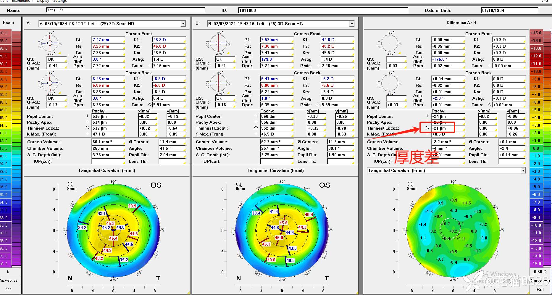The width and height of the screenshot is (552, 295).
Task: Click Difference panel Cornea Front axis diagram
Action: point(390,43)
